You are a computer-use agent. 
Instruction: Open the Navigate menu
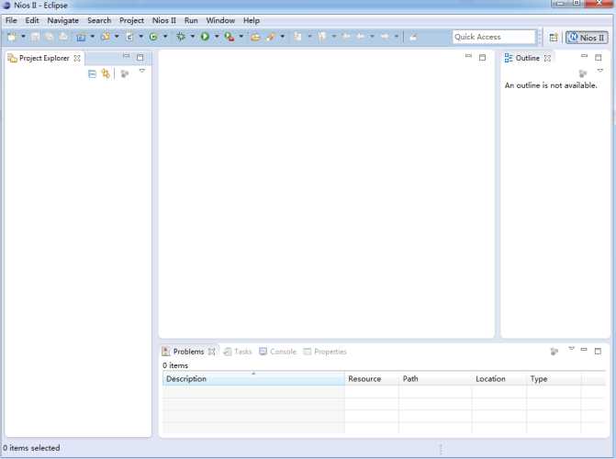coord(62,20)
